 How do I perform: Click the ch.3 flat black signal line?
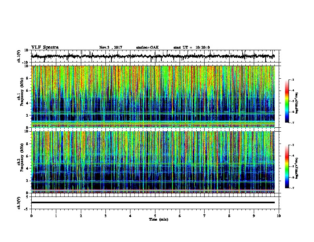153,202
